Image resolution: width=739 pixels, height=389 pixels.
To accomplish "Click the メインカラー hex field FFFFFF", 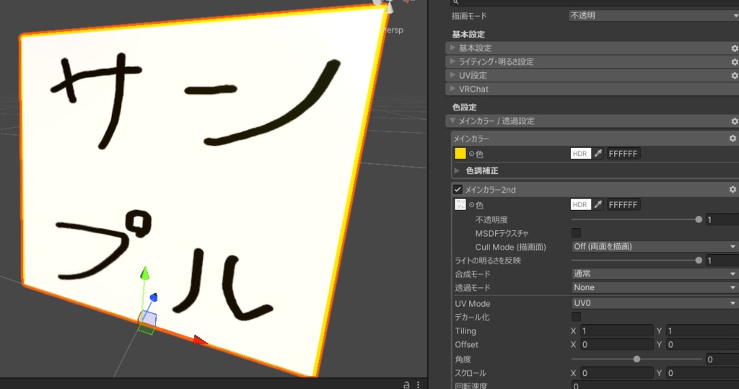I will tap(624, 154).
